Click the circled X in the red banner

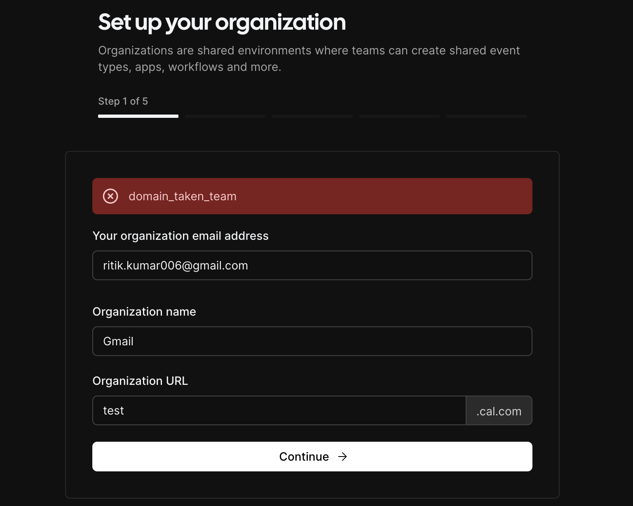pyautogui.click(x=110, y=196)
